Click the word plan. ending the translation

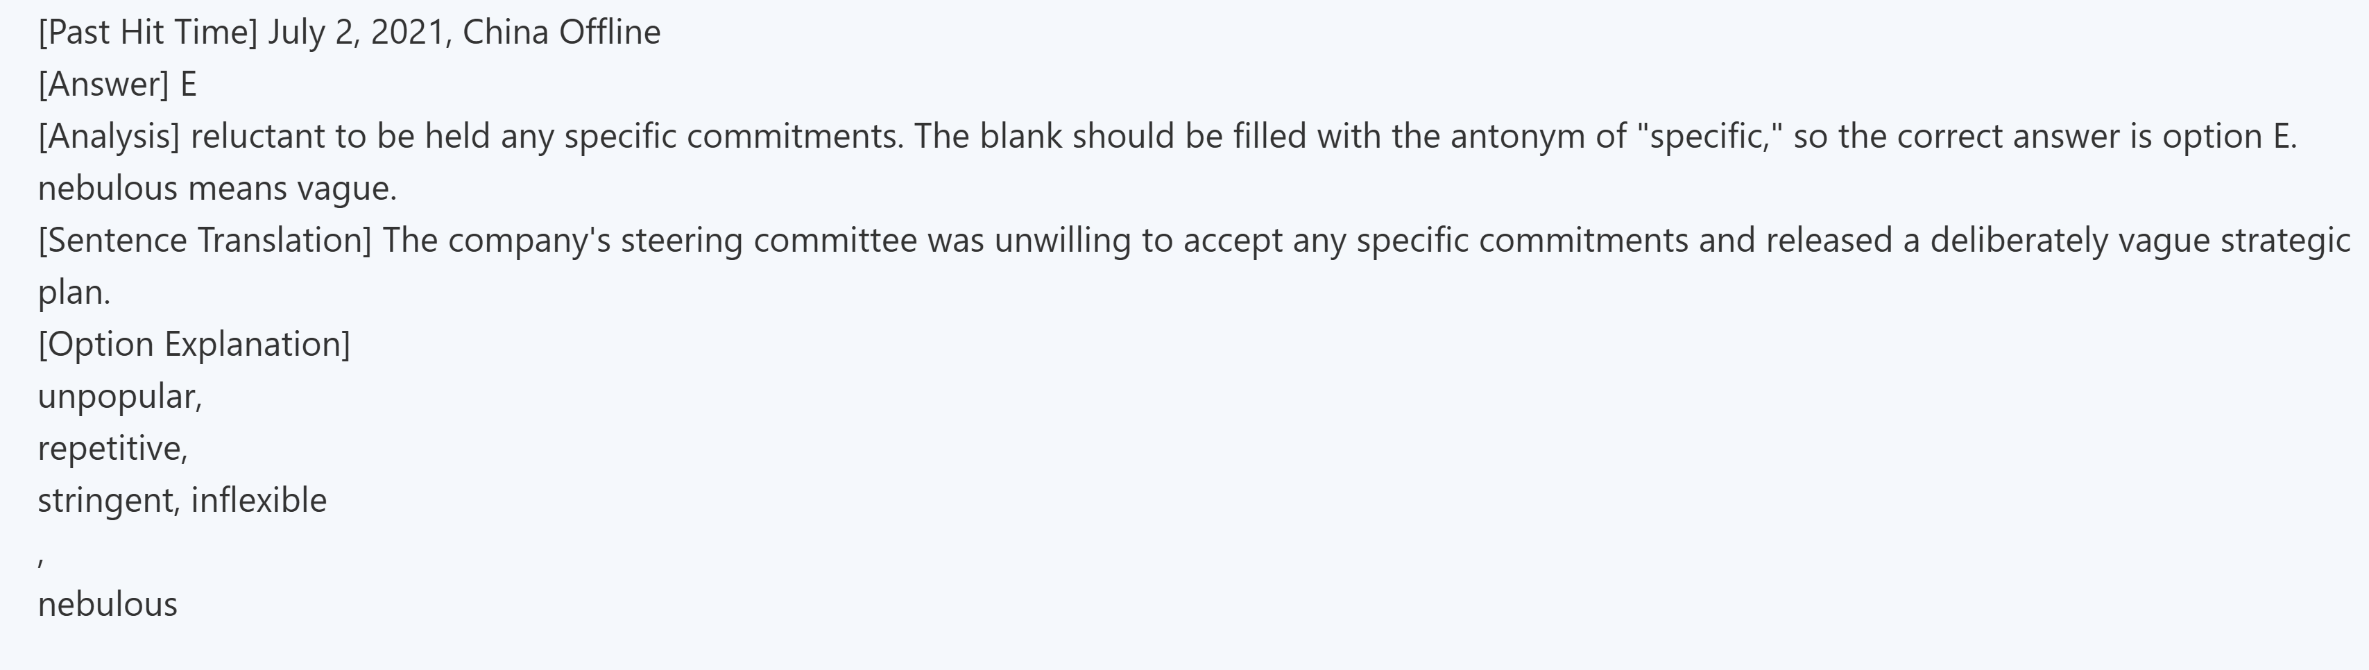click(x=74, y=292)
